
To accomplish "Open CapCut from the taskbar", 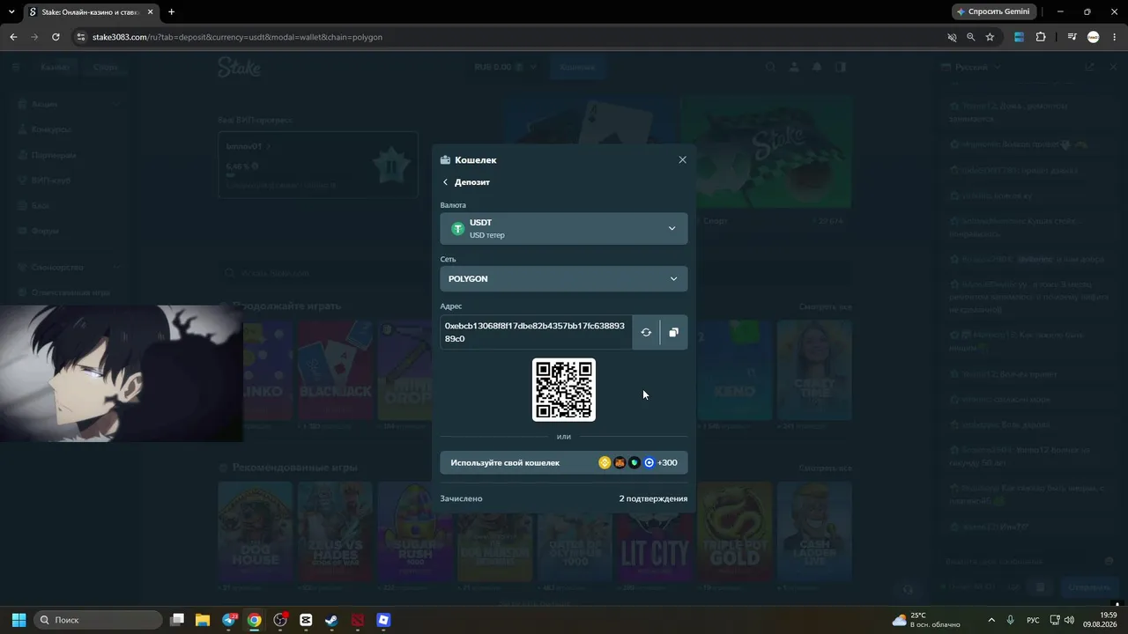I will click(x=306, y=620).
